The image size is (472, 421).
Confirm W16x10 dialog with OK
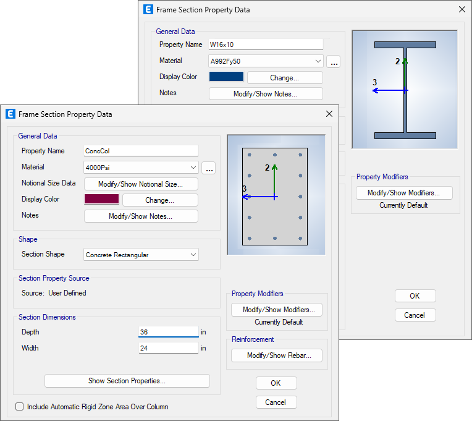click(x=415, y=296)
